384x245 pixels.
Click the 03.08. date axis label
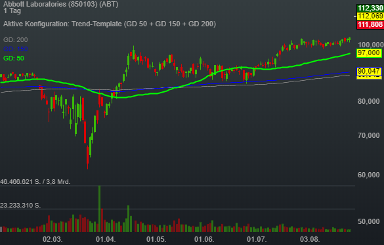pyautogui.click(x=310, y=239)
